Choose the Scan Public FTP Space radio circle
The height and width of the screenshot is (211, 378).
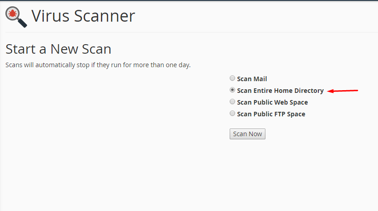pyautogui.click(x=232, y=113)
